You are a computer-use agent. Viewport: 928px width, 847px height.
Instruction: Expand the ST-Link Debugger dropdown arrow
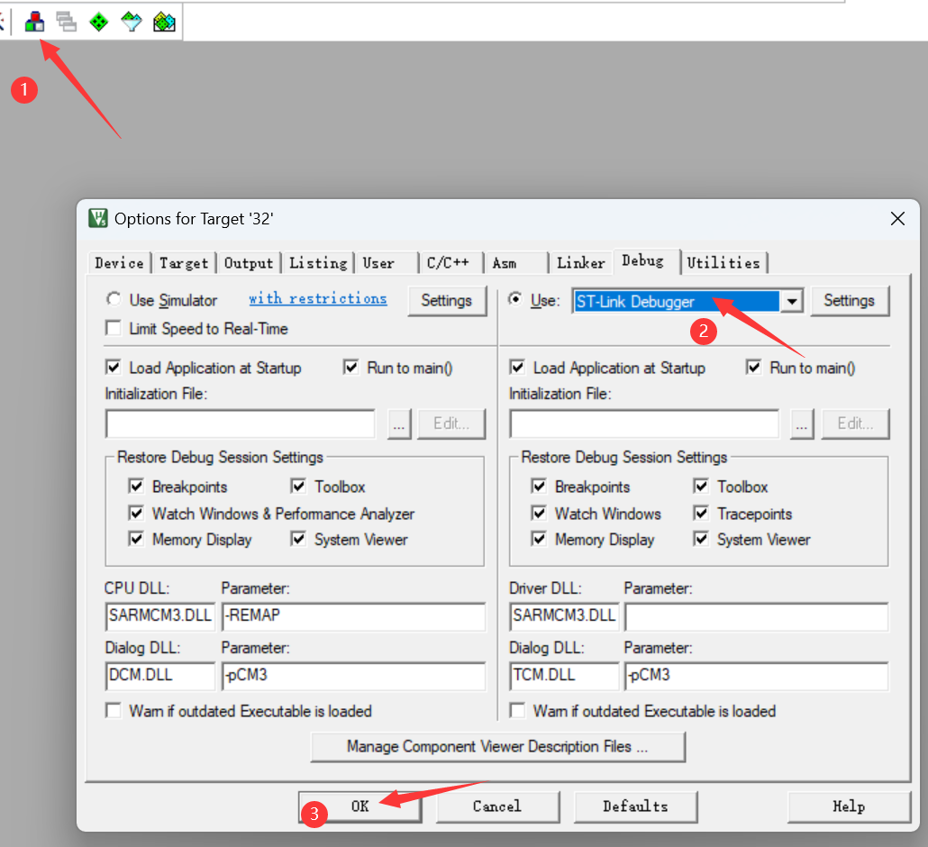point(791,302)
